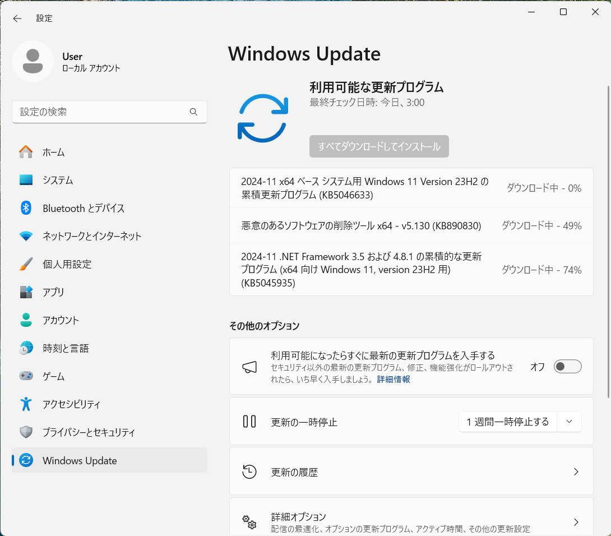The image size is (611, 536).
Task: Select Windows Update in sidebar
Action: 109,460
